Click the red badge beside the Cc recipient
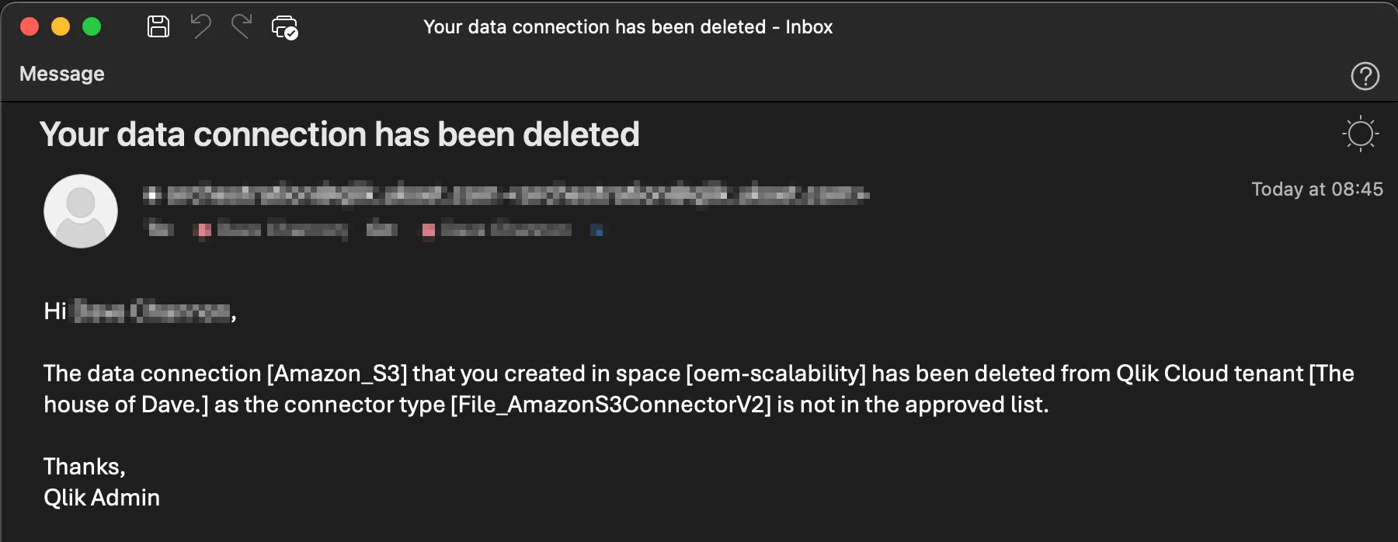The width and height of the screenshot is (1398, 542). [427, 229]
